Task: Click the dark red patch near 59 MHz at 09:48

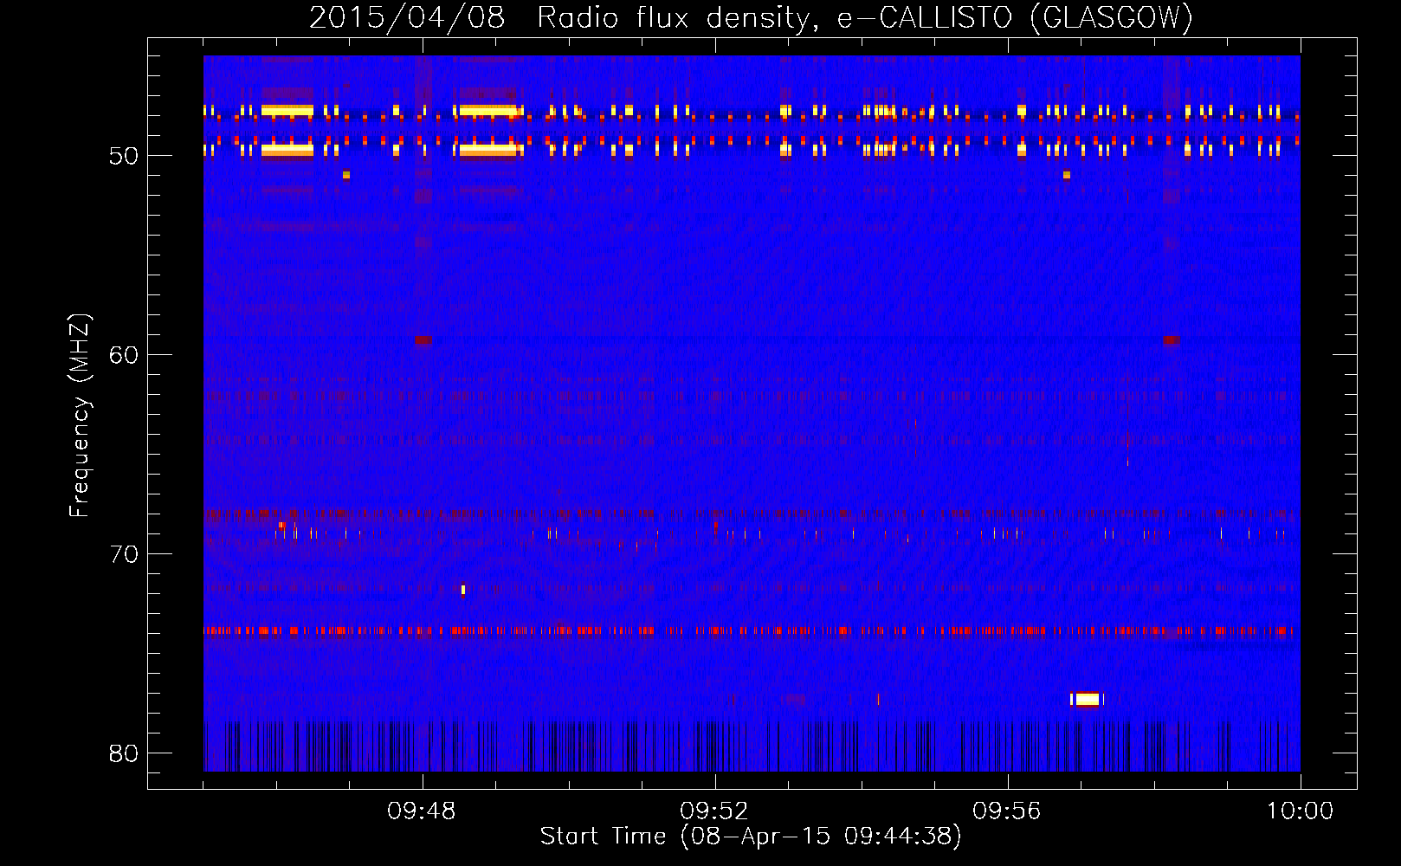Action: 423,340
